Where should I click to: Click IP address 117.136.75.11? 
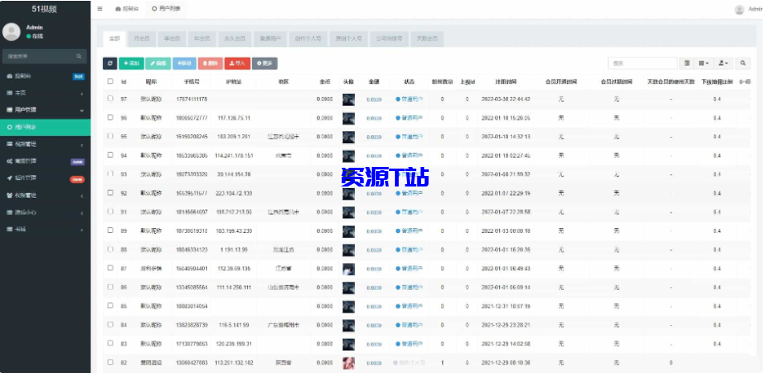coord(234,118)
